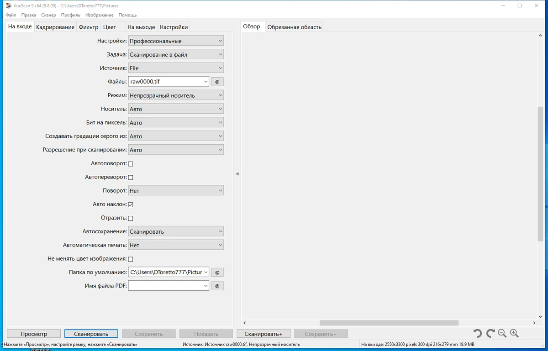
Task: Click the Сохранить+ button
Action: tap(321, 334)
